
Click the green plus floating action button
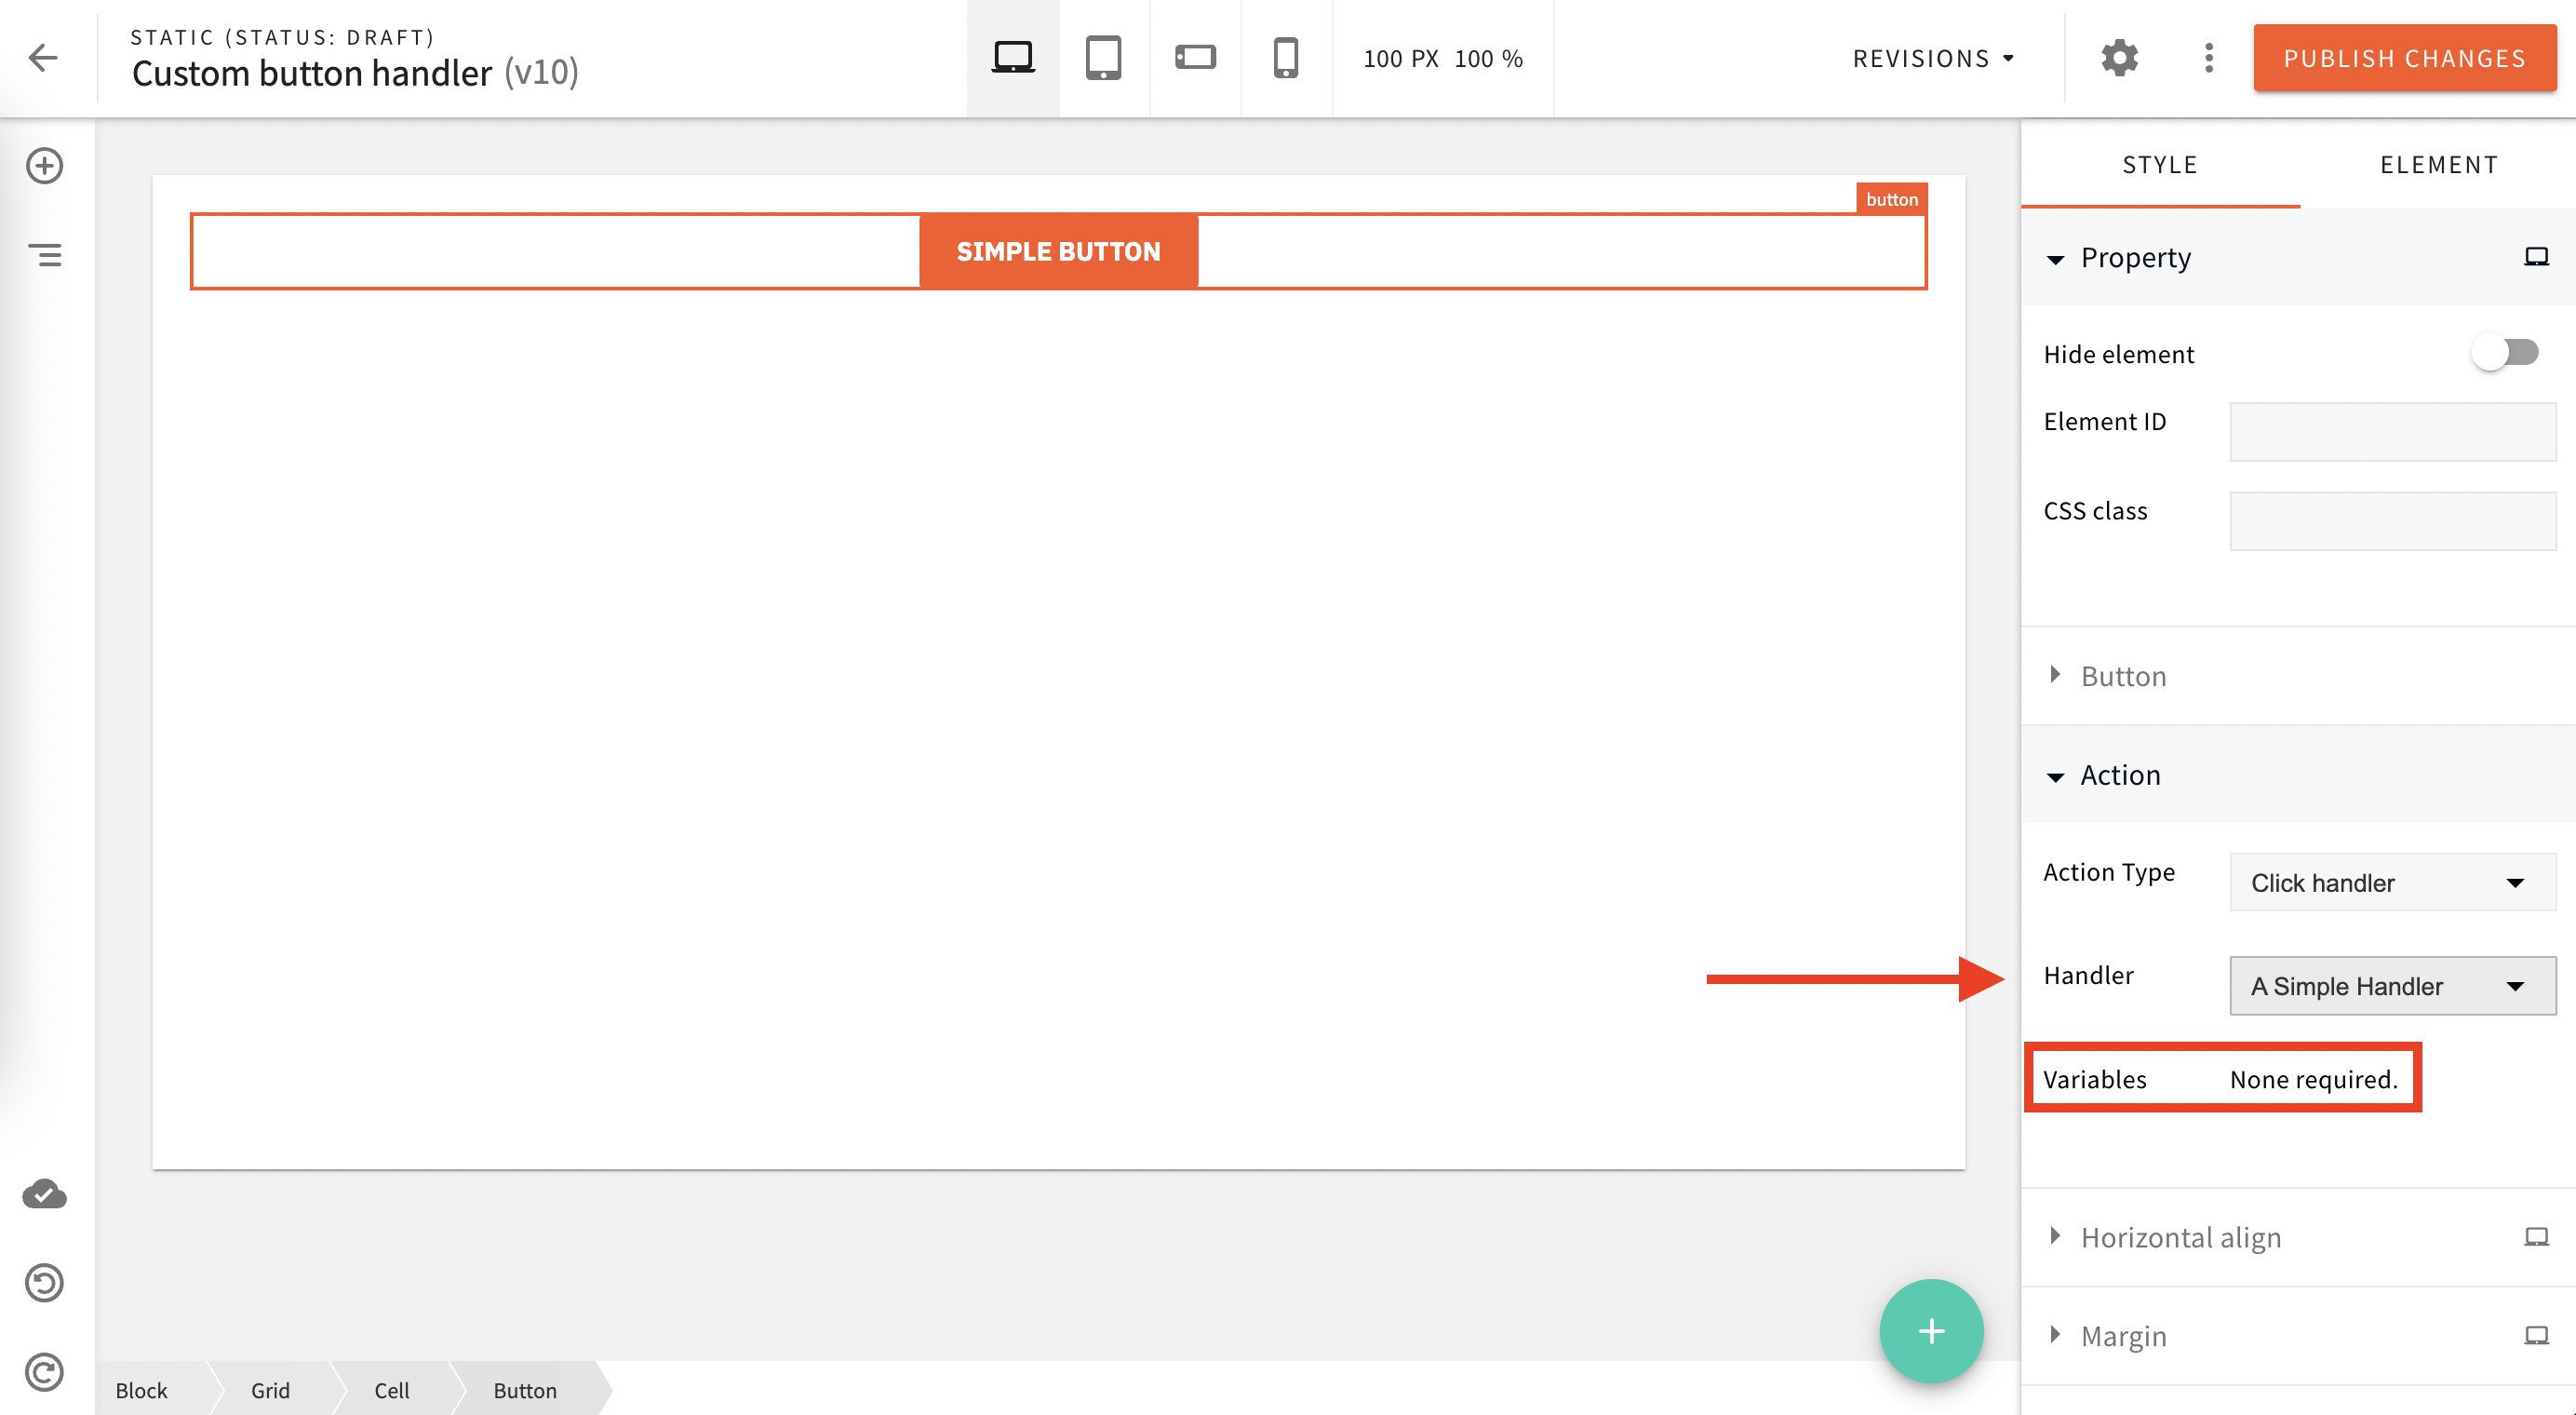click(x=1930, y=1331)
